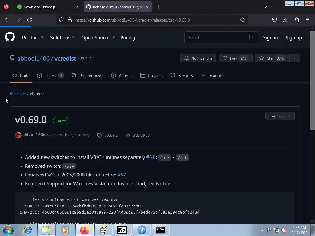Screen dimensions: 315x236
Task: Open Windows Explorer from the taskbar
Action: (46, 230)
